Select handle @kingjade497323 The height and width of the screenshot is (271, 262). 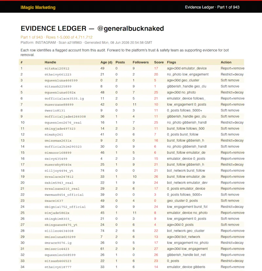pyautogui.click(x=60, y=128)
